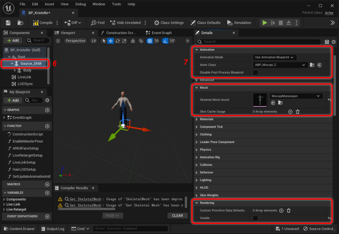Open the Asset menu

point(49,4)
